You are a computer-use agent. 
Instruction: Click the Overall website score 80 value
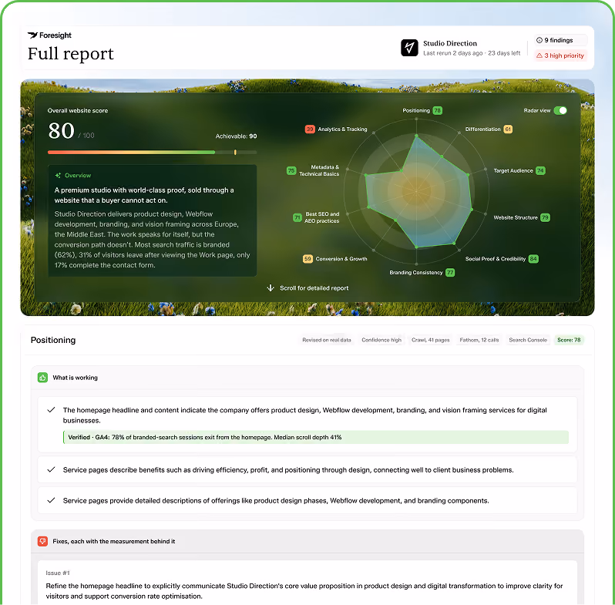61,131
